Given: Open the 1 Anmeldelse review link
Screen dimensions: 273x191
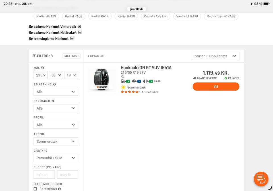Looking at the screenshot, I should click(x=149, y=92).
